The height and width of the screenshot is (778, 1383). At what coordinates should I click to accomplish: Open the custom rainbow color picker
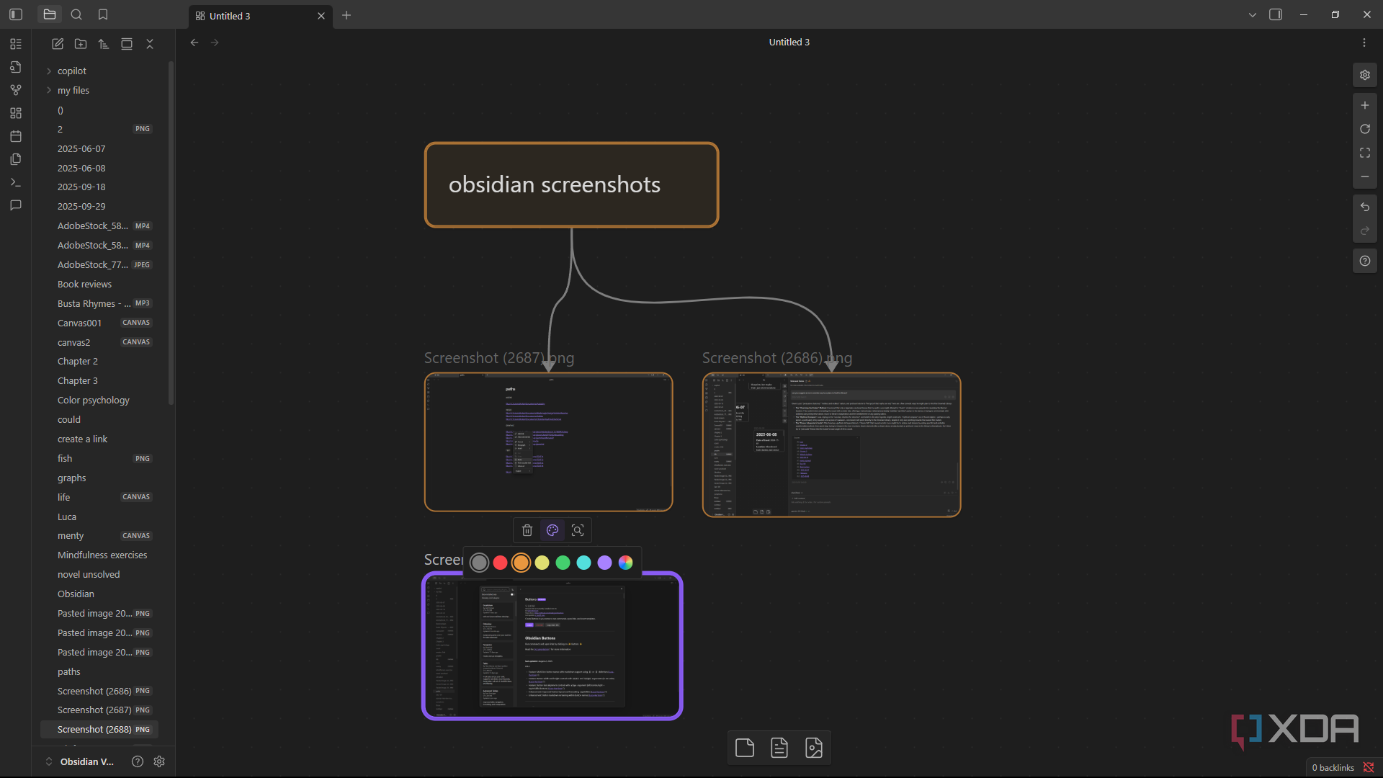coord(625,563)
